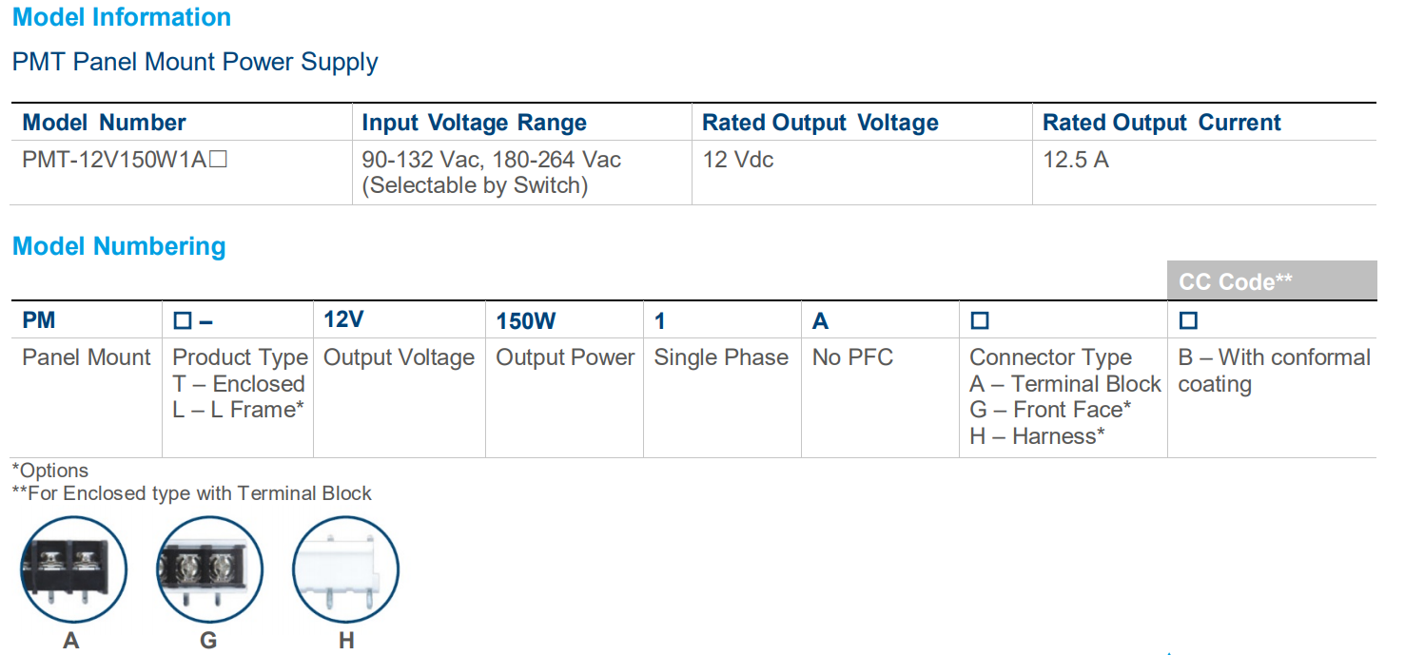The image size is (1405, 655).
Task: Click the PMT Panel Mount Power Supply subtitle
Action: pos(195,62)
